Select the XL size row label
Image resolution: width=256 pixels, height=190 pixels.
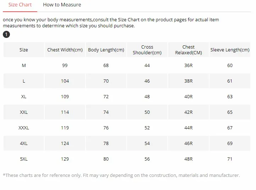point(24,97)
